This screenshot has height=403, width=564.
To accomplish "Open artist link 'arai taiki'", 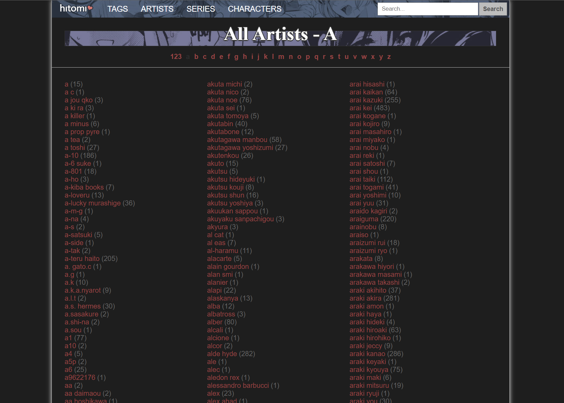I will pos(362,180).
